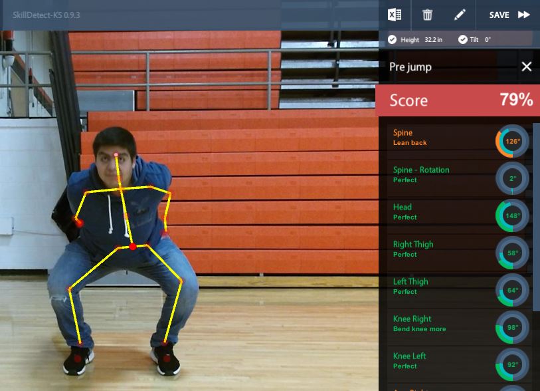Screen dimensions: 540x391
Task: Click the Tilt 0° value
Action: [x=488, y=40]
